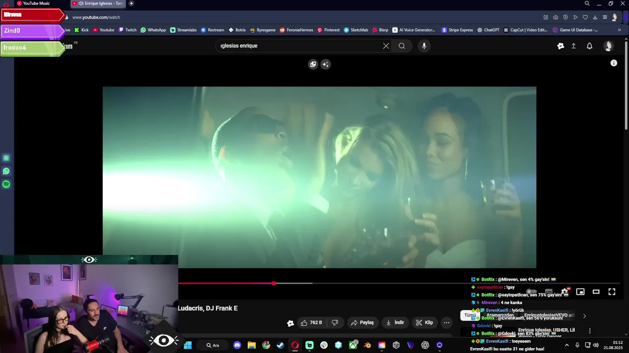Open the Game UI Database bookmark

575,30
